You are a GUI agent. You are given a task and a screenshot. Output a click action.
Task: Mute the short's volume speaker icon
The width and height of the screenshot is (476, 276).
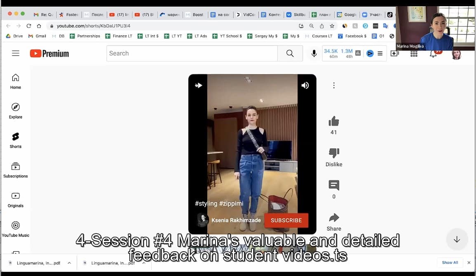point(305,85)
